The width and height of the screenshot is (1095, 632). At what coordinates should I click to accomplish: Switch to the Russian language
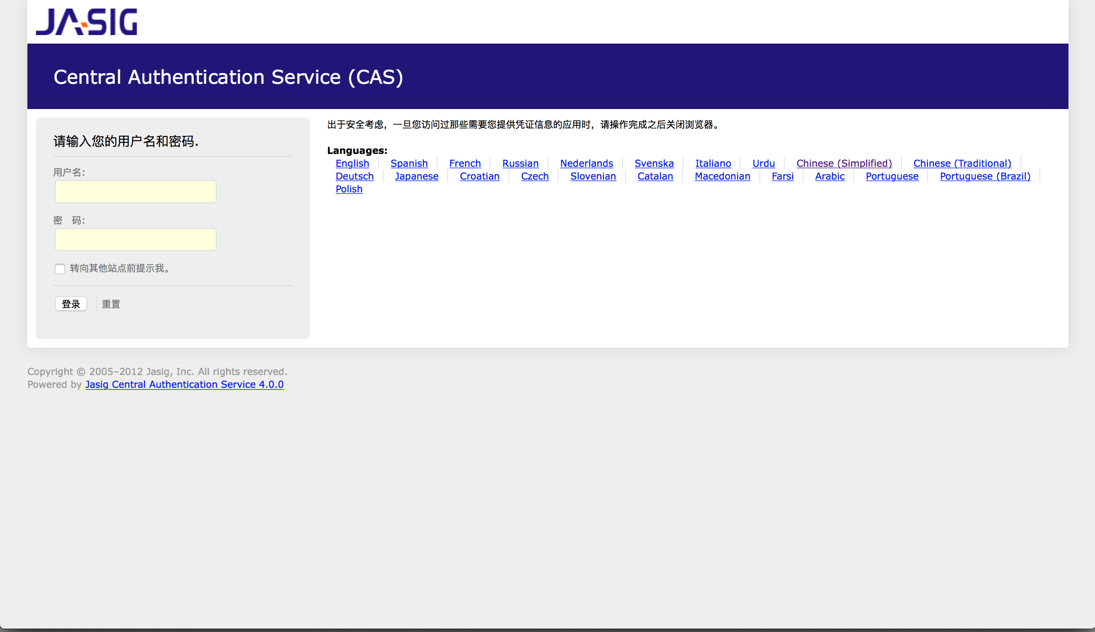pyautogui.click(x=520, y=163)
